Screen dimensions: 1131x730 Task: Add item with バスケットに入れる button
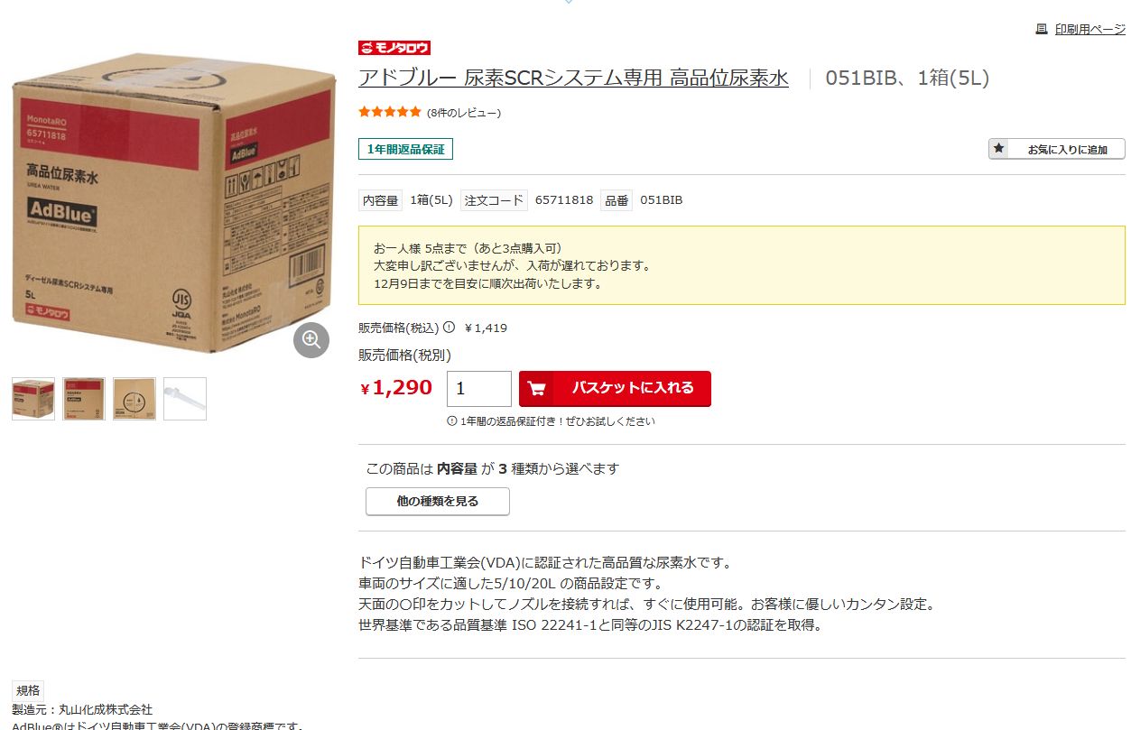(x=615, y=389)
